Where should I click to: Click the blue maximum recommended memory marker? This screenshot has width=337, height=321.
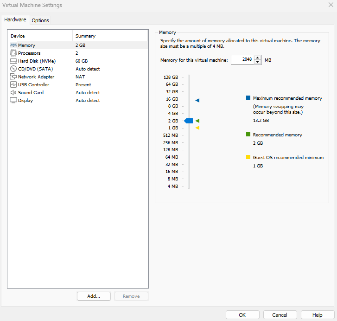(197, 100)
